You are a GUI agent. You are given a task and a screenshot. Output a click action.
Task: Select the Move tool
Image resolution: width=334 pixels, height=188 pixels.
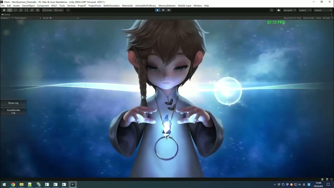(x=10, y=10)
